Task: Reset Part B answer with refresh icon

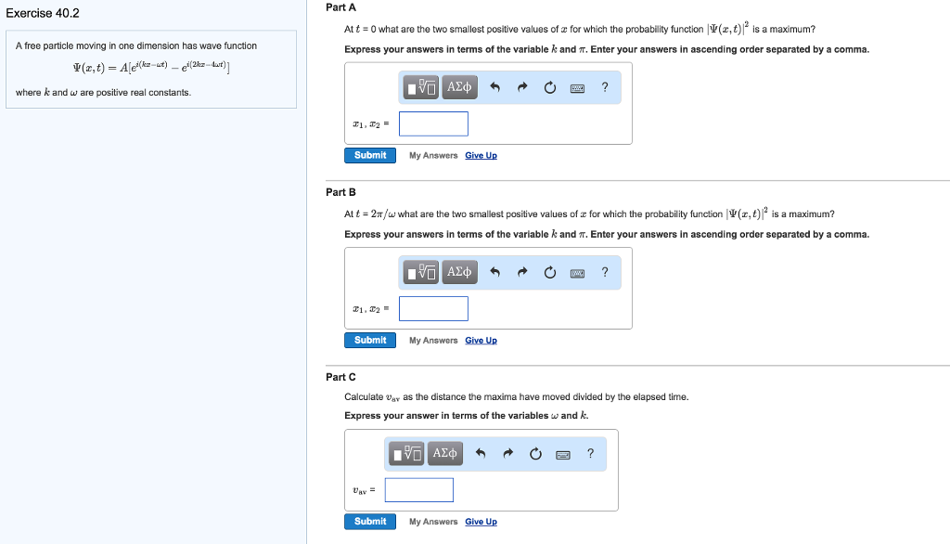Action: pos(549,272)
